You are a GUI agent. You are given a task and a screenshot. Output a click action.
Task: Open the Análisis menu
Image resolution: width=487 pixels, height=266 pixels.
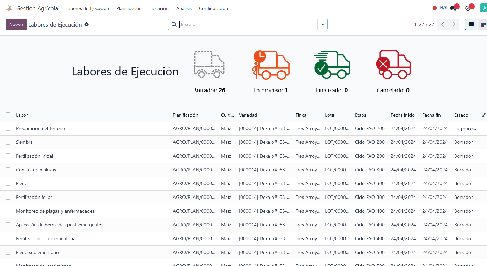coord(184,8)
